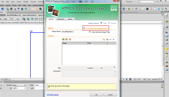Uncheck Auto Generate Image Titles

(90, 32)
